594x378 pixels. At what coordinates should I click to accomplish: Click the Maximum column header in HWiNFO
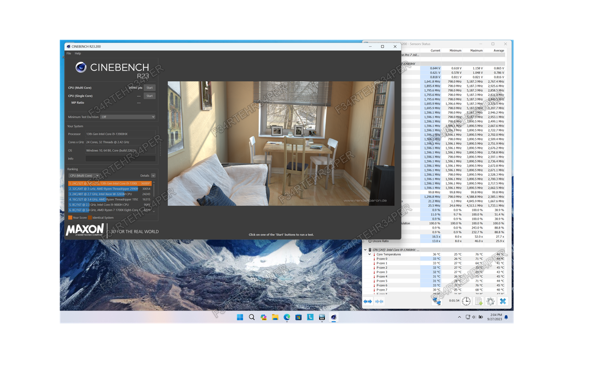pos(476,51)
